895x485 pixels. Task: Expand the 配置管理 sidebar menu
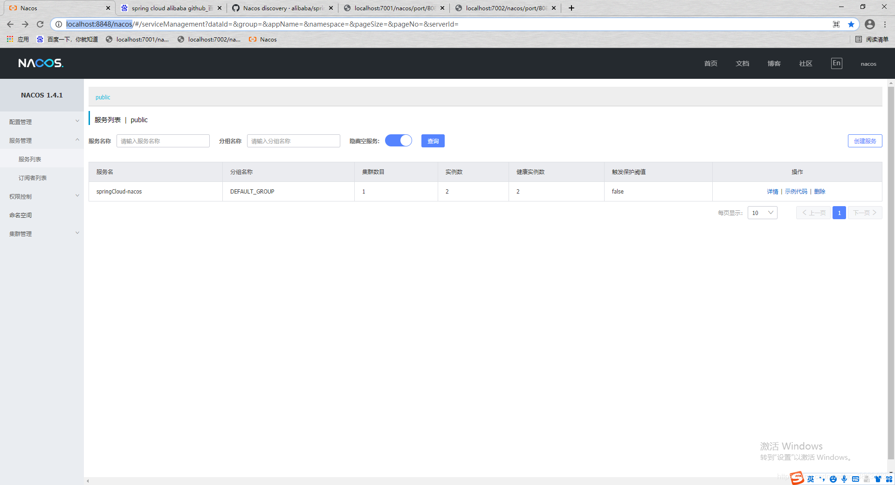click(42, 122)
